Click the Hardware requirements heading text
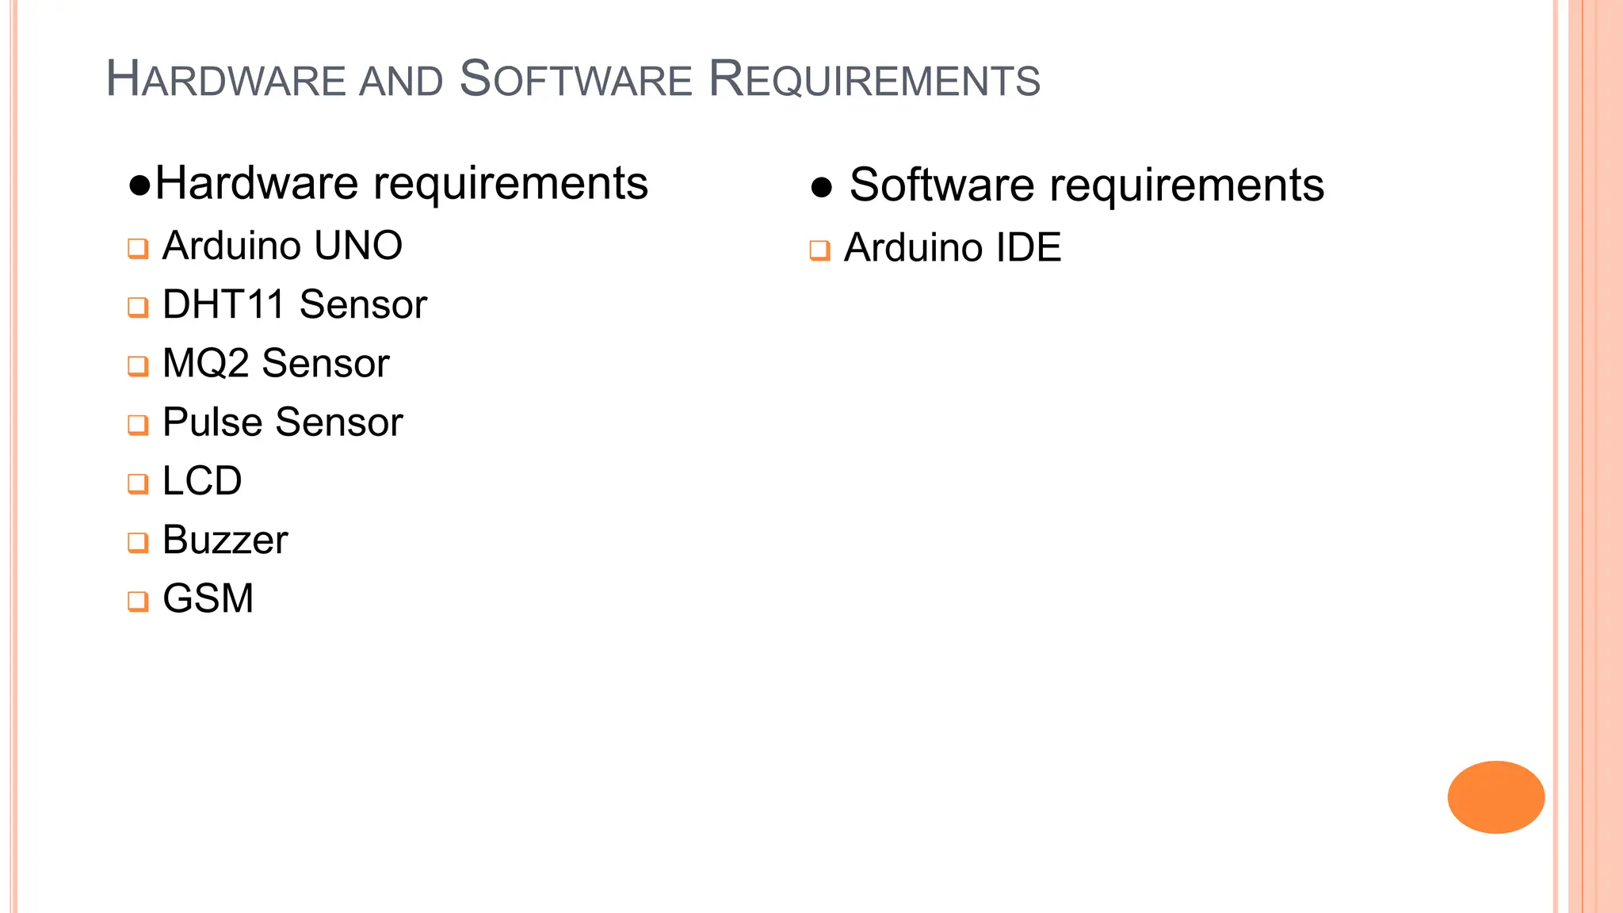The height and width of the screenshot is (913, 1623). click(402, 184)
